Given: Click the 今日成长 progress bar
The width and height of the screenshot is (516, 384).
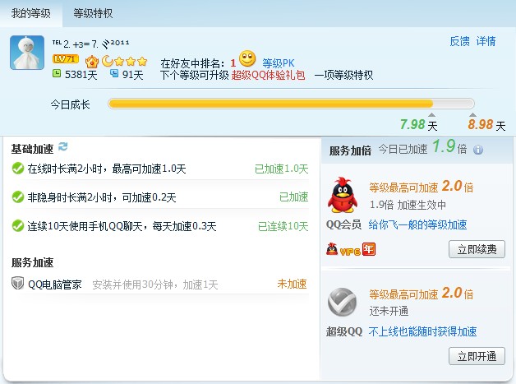Looking at the screenshot, I should 291,104.
